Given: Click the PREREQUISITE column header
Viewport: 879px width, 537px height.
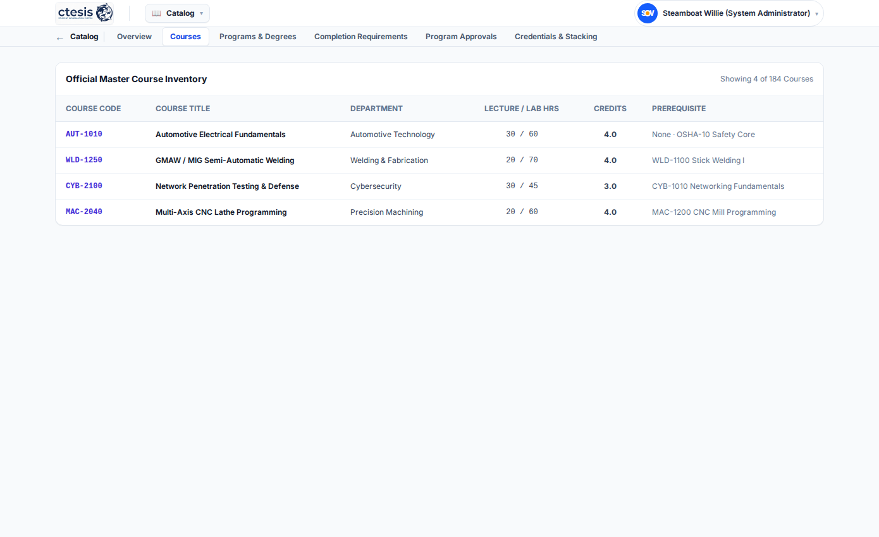Looking at the screenshot, I should [x=679, y=109].
